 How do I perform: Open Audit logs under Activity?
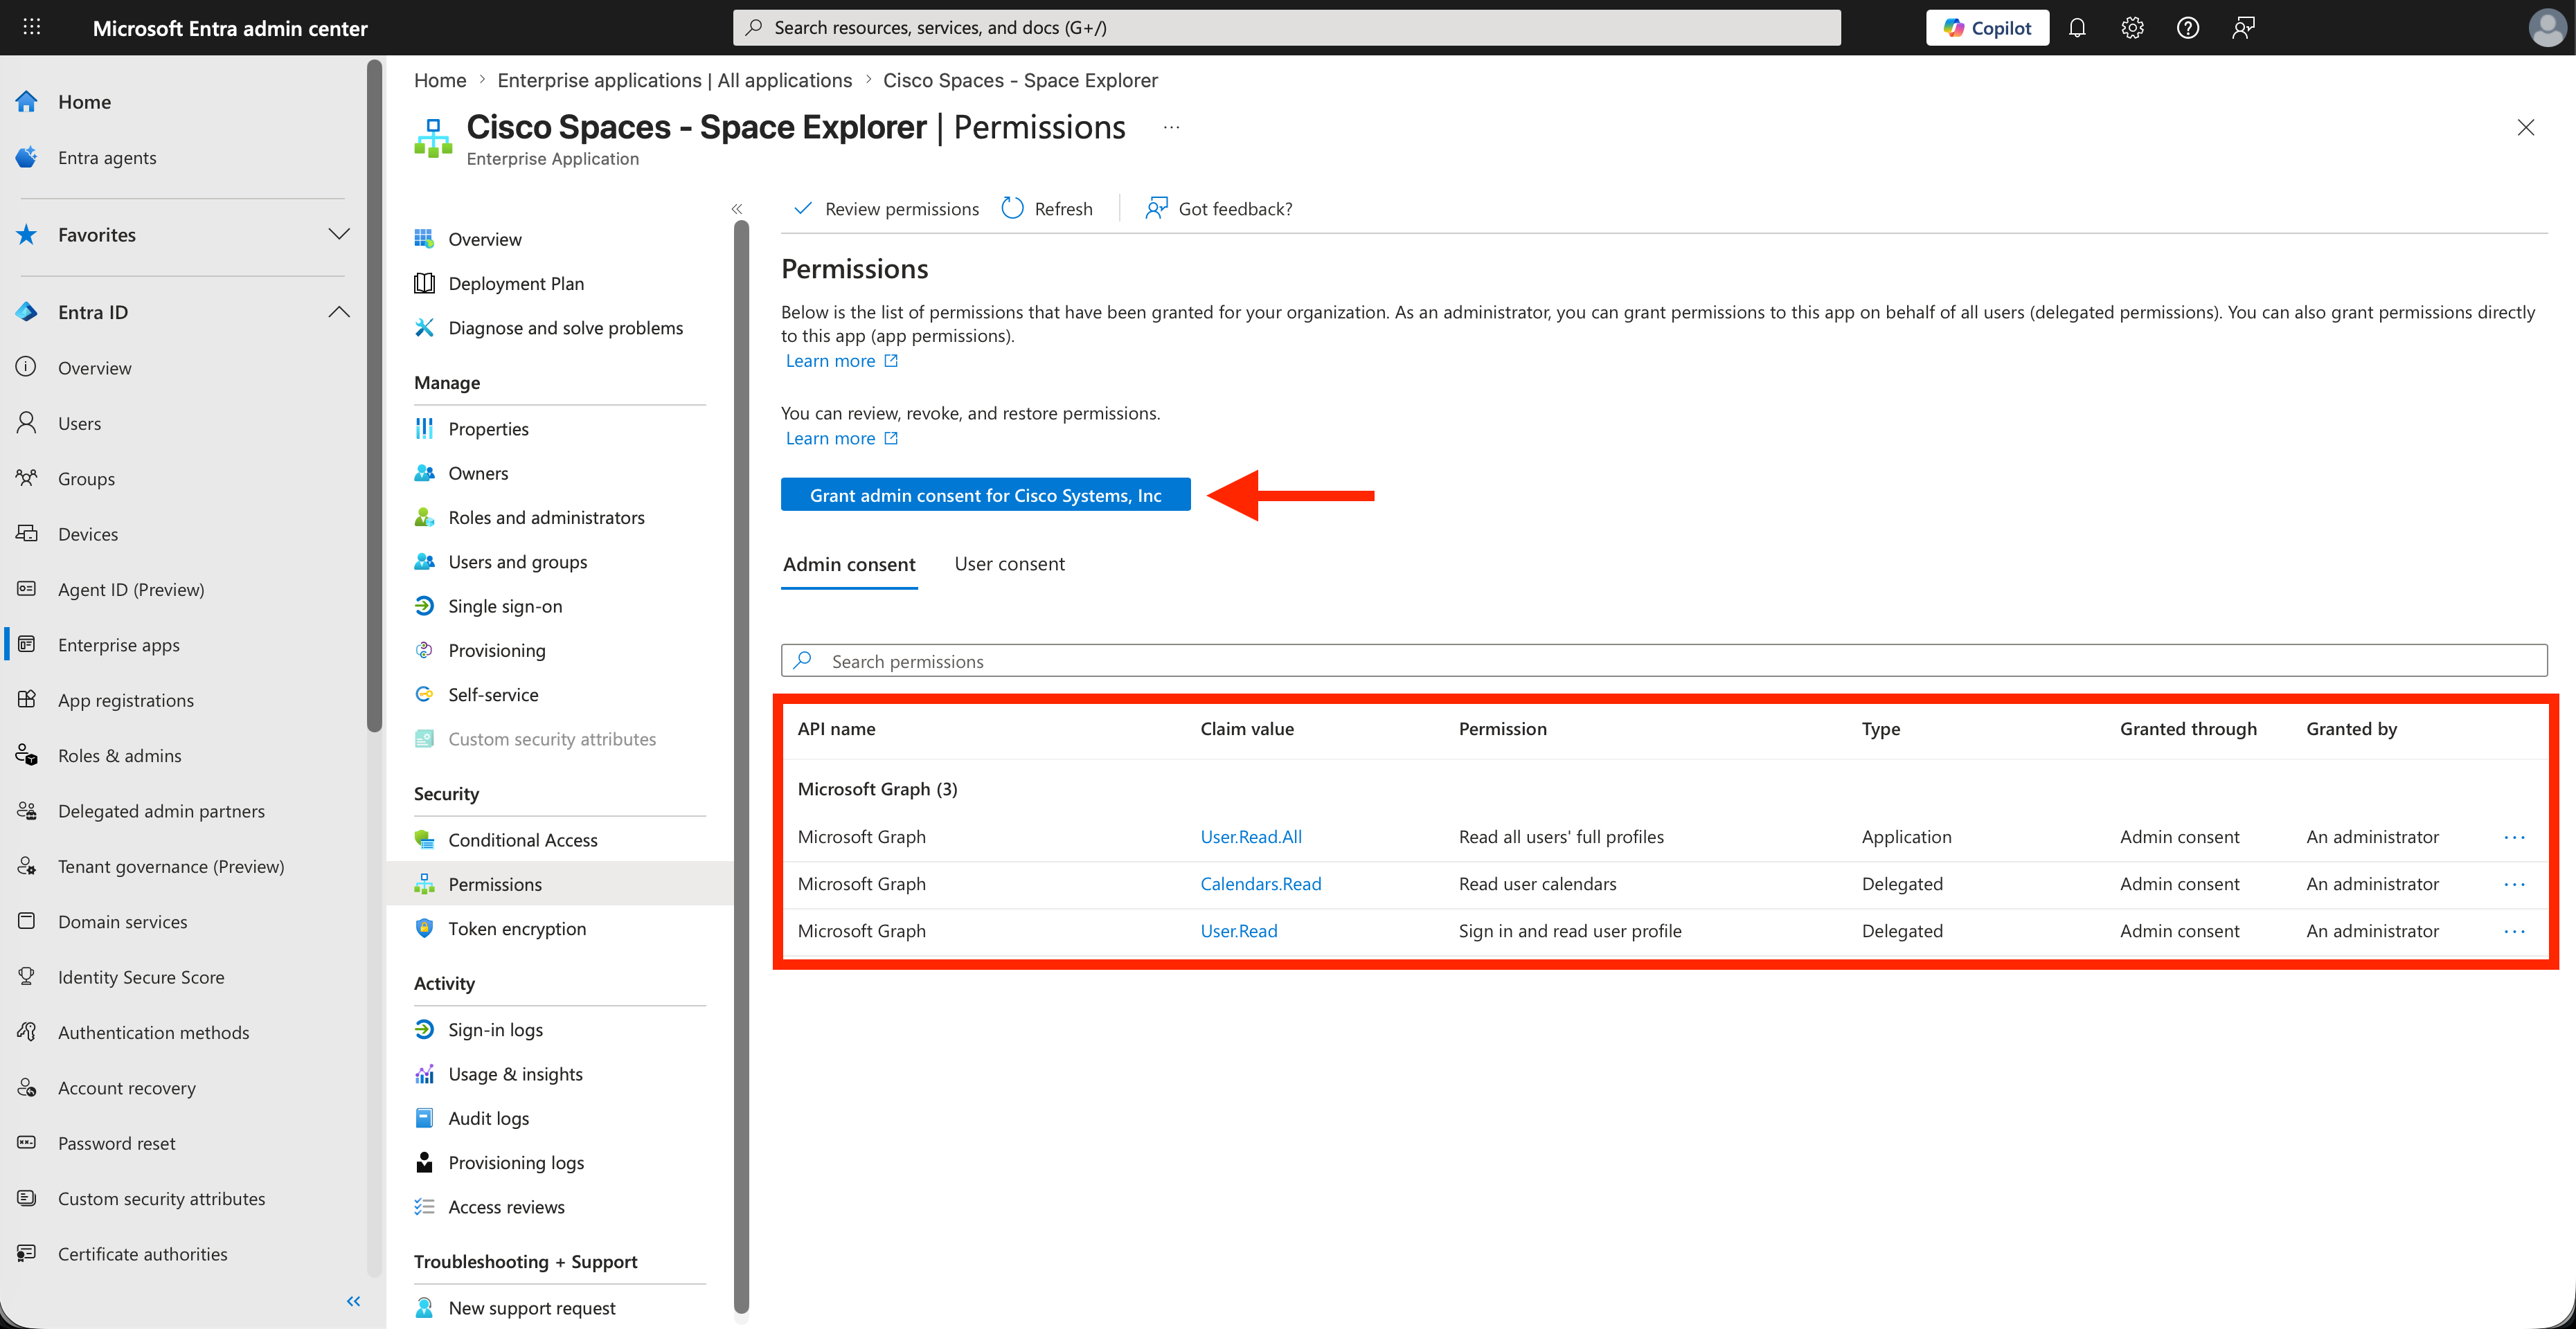click(x=489, y=1118)
